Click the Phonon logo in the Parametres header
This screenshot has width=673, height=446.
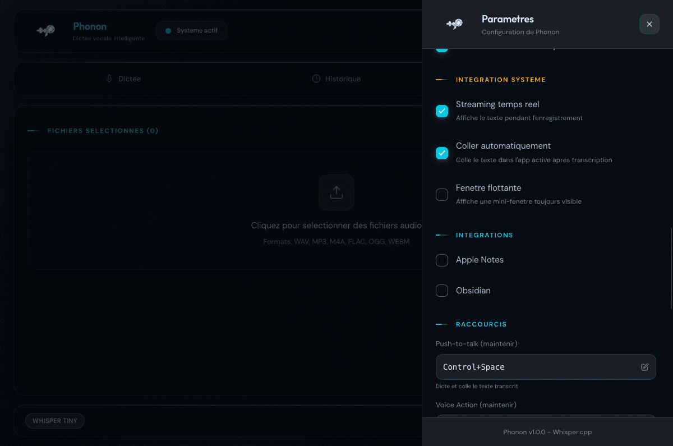coord(454,24)
